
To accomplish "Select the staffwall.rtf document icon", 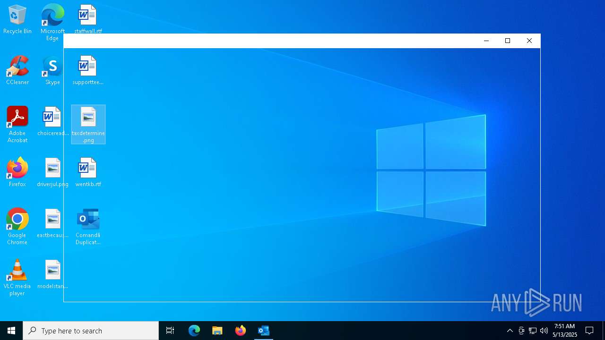I will [88, 20].
